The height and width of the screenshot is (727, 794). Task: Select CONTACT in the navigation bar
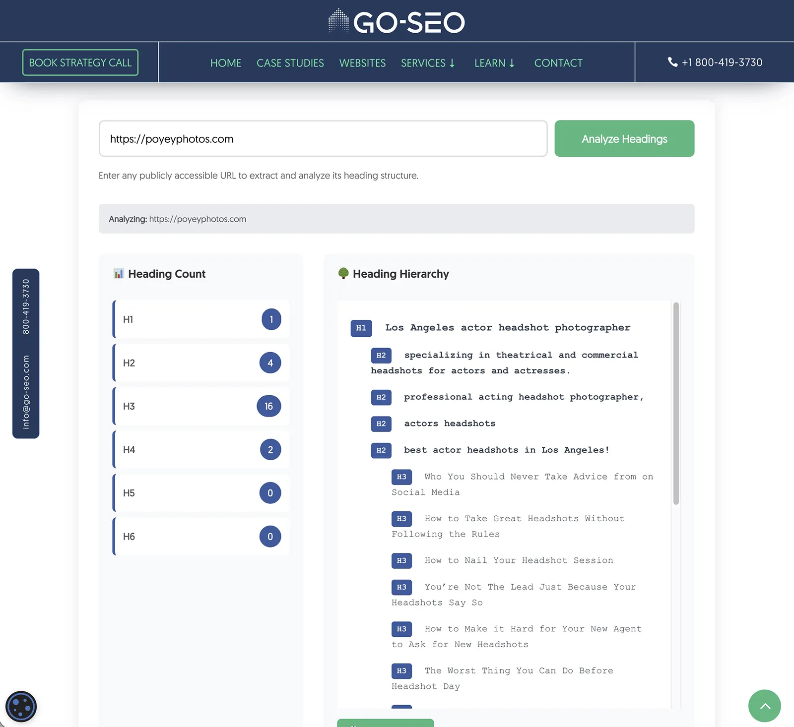point(558,62)
